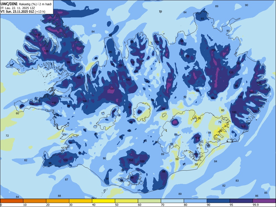276x207 pixels.
Task: Click the legend tick label '50'
Action: coord(117,205)
